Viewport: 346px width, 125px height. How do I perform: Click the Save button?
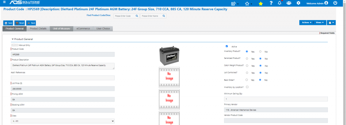point(8,23)
